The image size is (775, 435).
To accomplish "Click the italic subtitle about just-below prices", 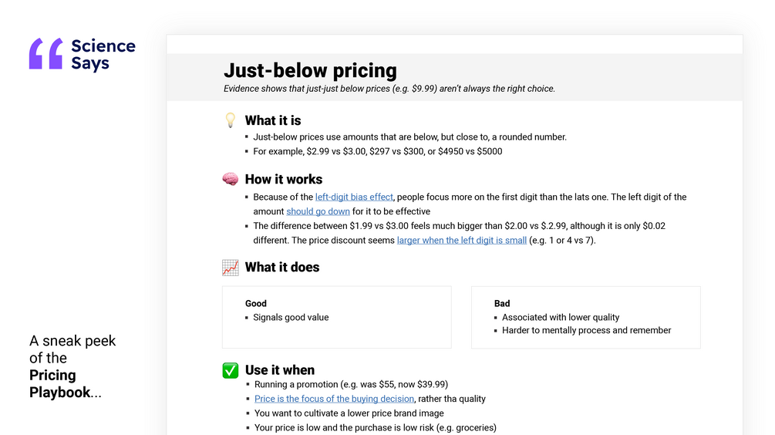I will click(389, 89).
